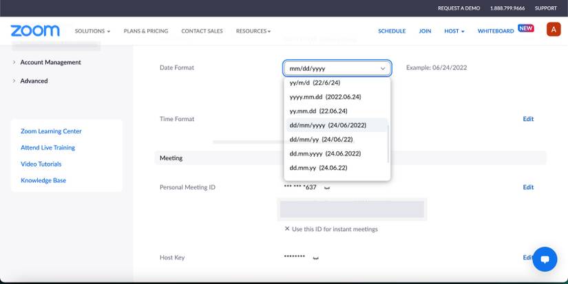Open the Resources dropdown menu
The image size is (568, 284).
(253, 31)
